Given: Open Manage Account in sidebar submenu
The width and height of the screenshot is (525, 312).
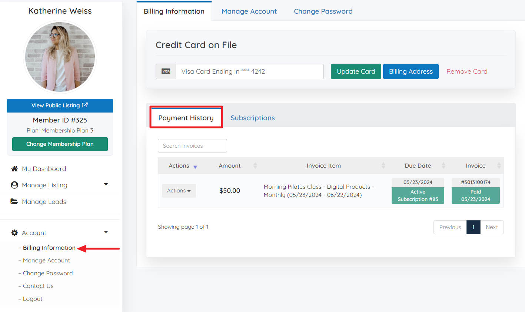Looking at the screenshot, I should (46, 261).
